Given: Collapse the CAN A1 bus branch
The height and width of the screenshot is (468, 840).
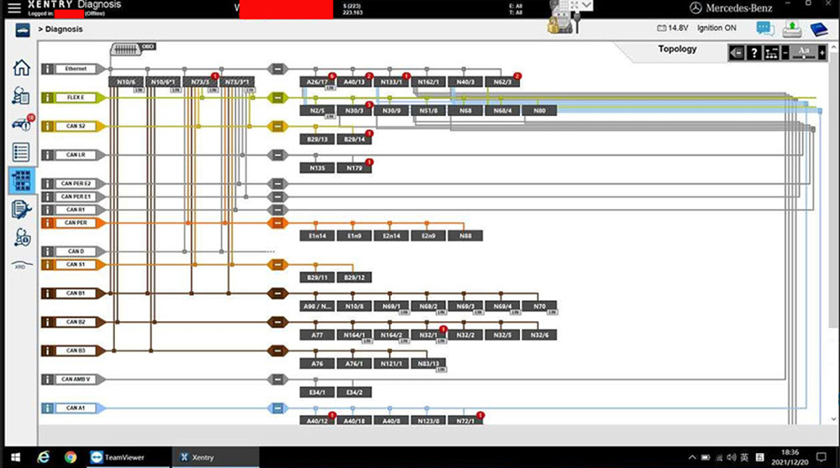Looking at the screenshot, I should [x=277, y=408].
